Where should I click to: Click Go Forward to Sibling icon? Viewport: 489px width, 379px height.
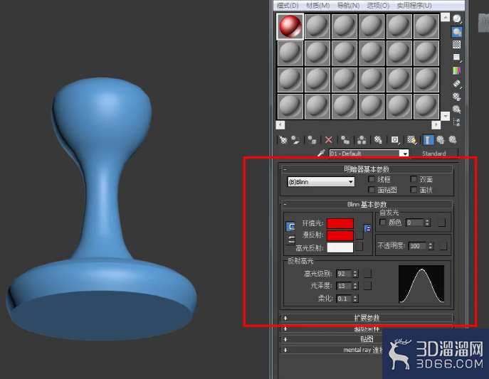[x=453, y=140]
